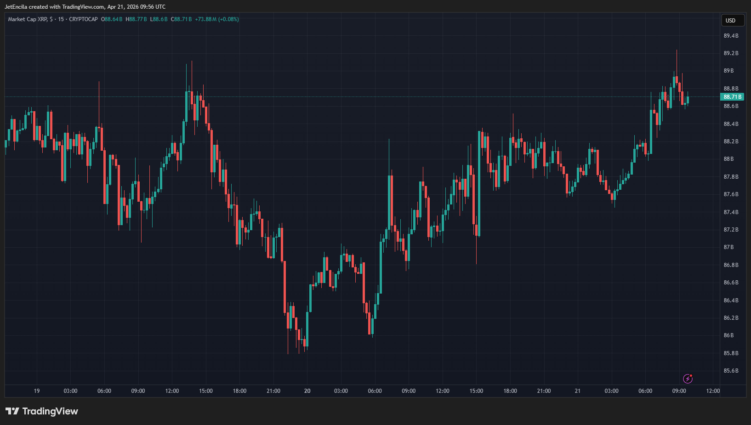This screenshot has height=425, width=751.
Task: Click the Market Cap XRP legend title
Action: pyautogui.click(x=28, y=19)
